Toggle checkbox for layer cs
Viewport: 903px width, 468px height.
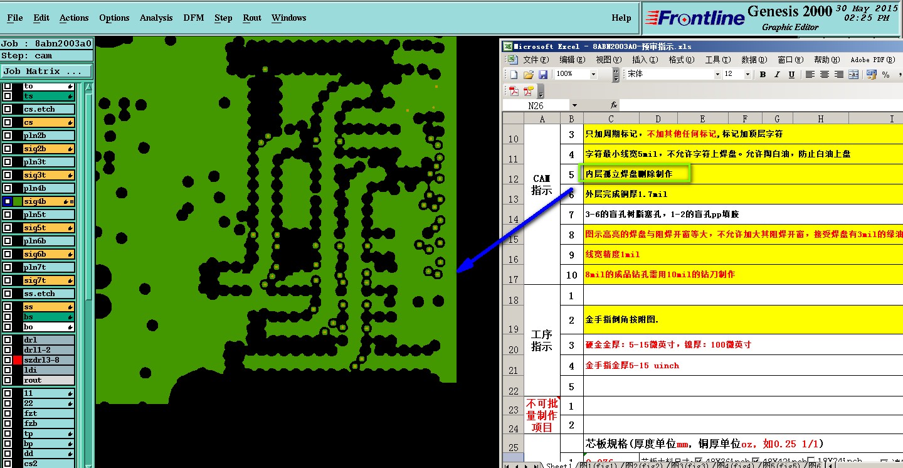(8, 122)
